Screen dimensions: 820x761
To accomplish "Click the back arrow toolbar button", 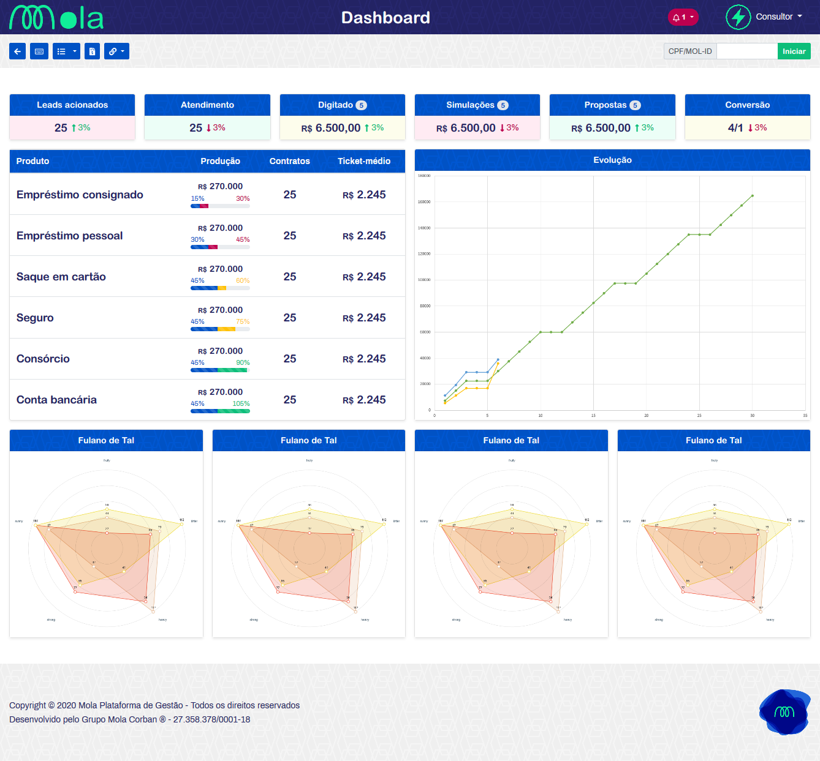I will click(x=17, y=51).
